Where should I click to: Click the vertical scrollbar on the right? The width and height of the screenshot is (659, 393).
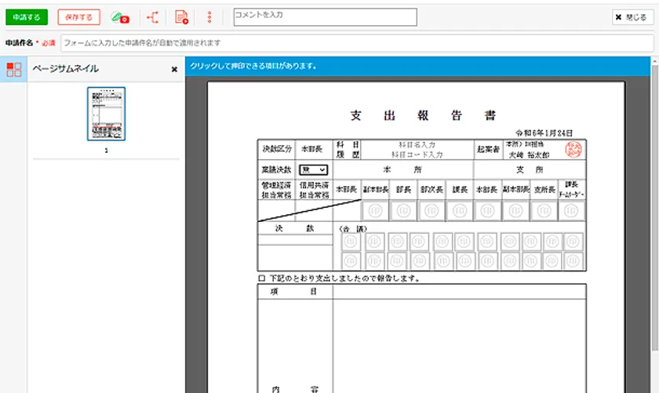coord(654,235)
